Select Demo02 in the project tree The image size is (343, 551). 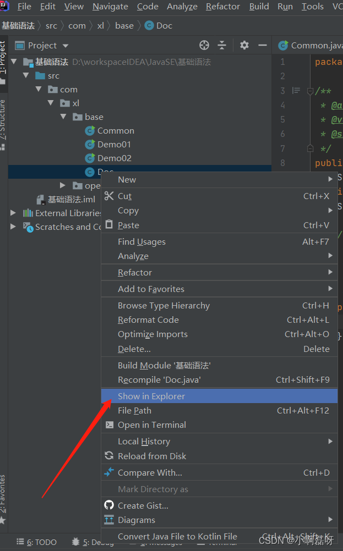tap(115, 158)
